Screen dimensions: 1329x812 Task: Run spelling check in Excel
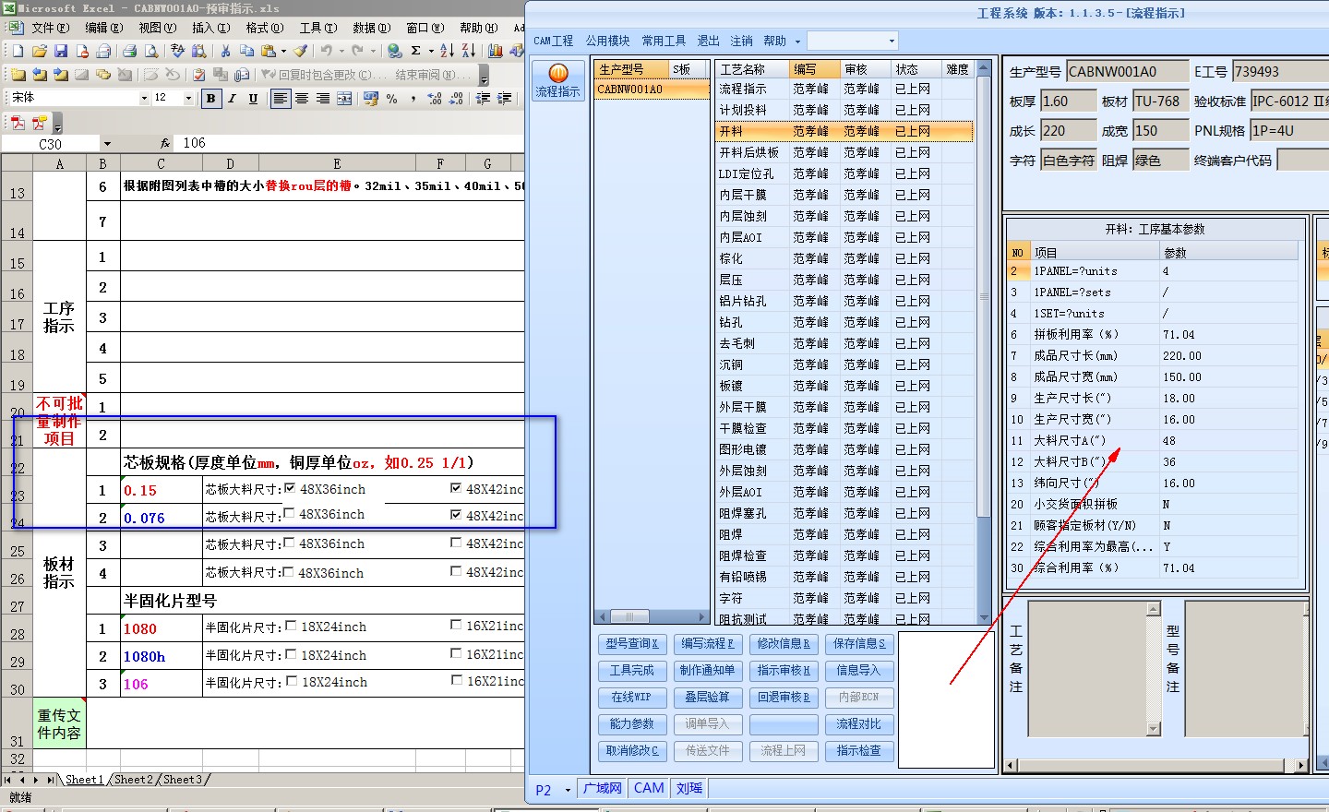[x=177, y=51]
